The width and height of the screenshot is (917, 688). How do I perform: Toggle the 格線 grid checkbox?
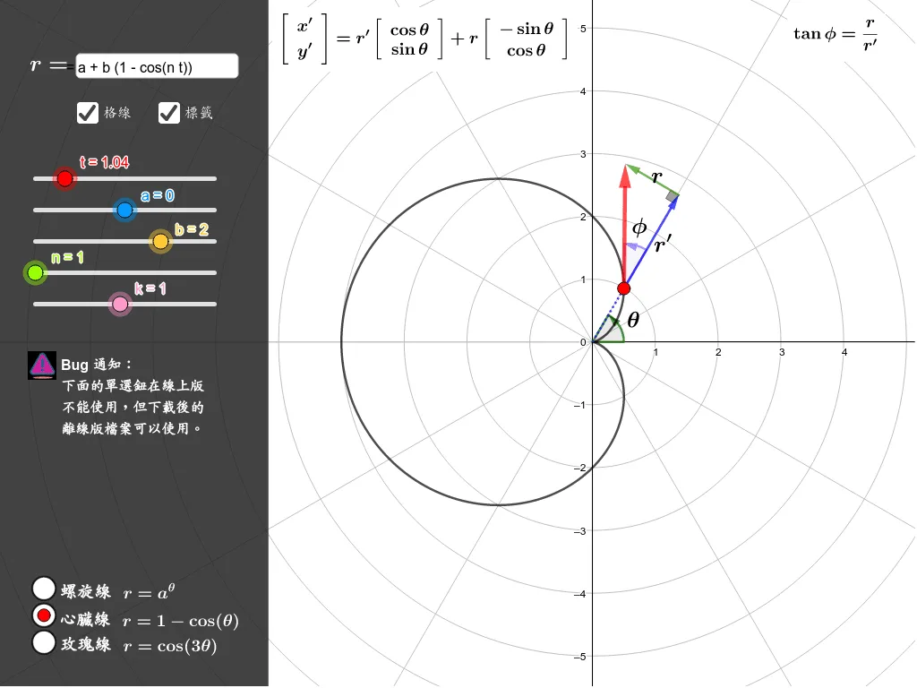click(88, 113)
